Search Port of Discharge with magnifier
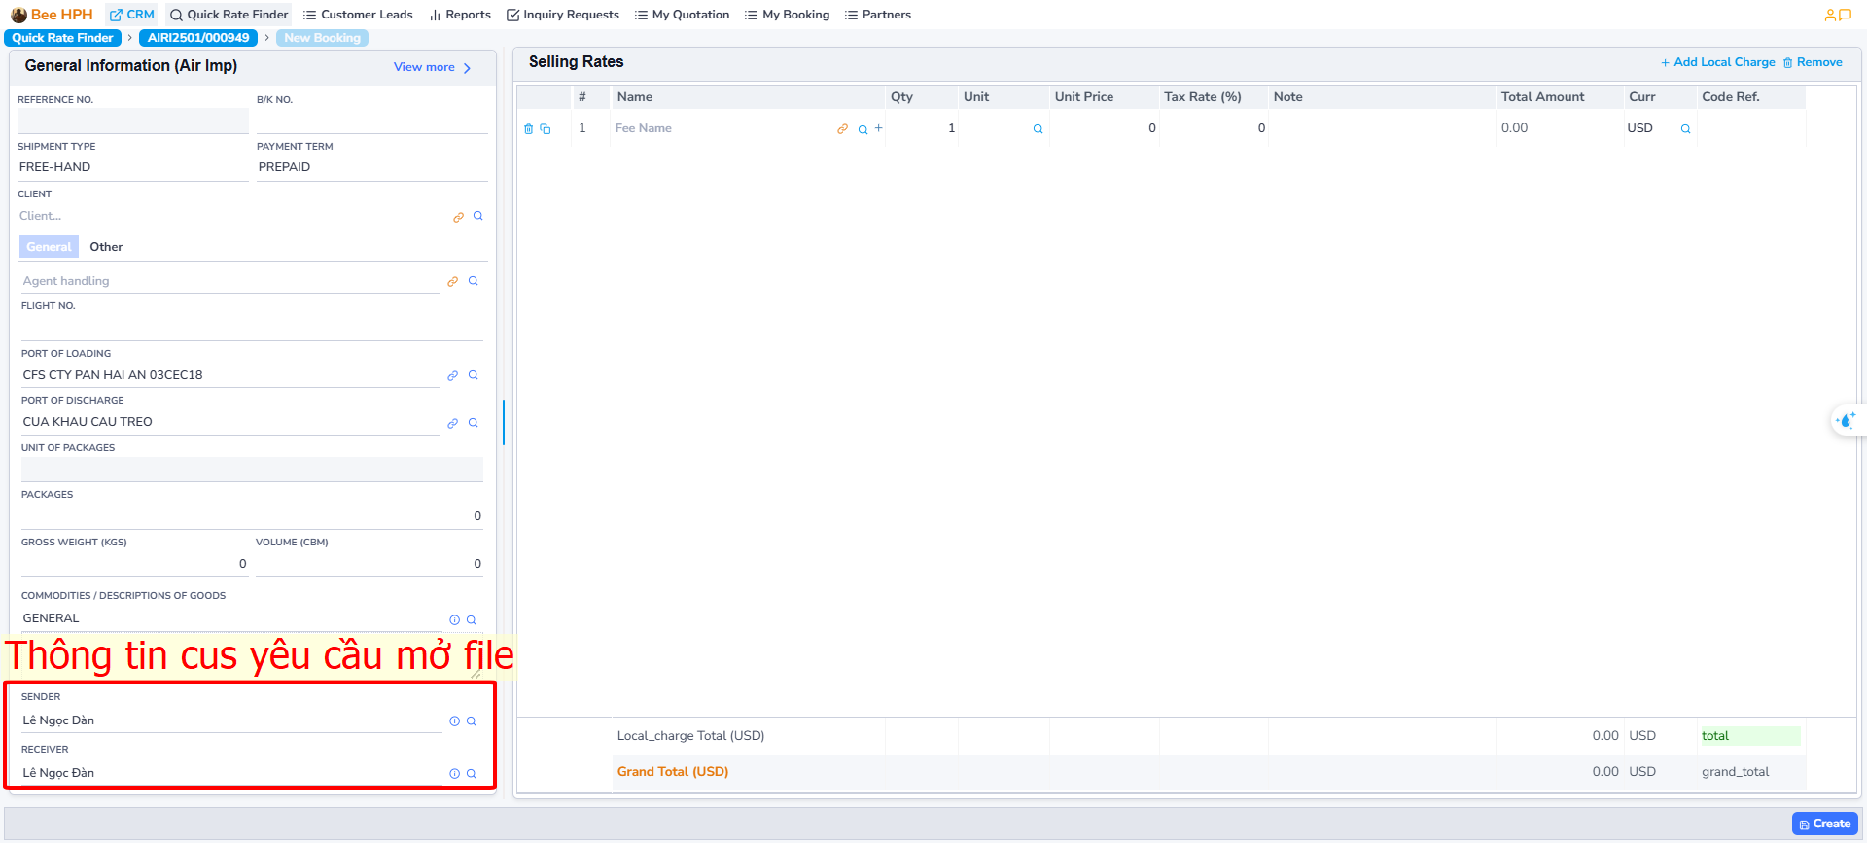The height and width of the screenshot is (843, 1867). [x=474, y=423]
